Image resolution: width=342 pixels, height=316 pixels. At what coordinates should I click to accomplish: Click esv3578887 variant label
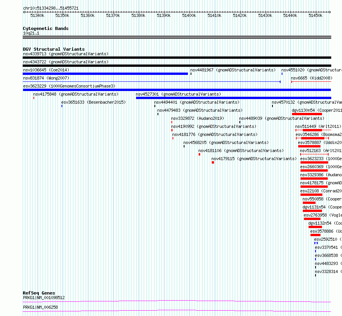pos(320,142)
